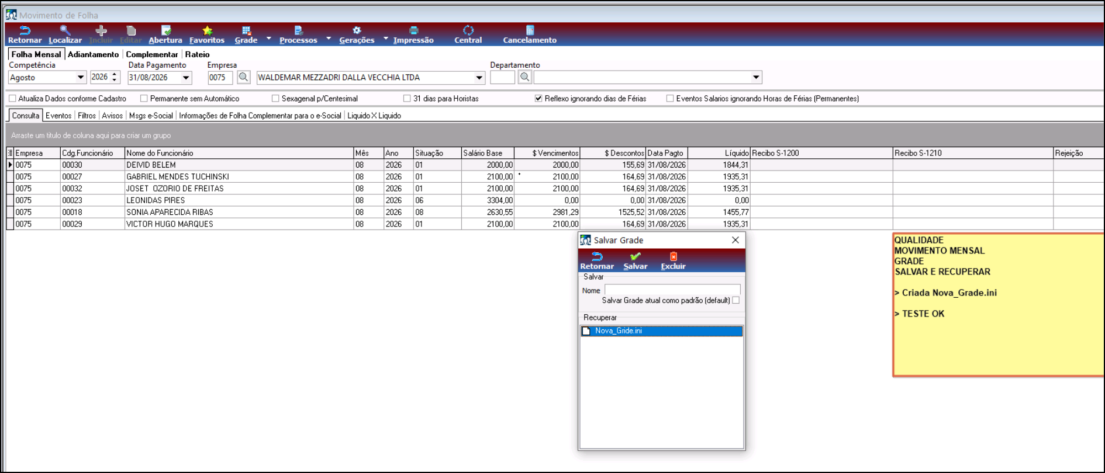Open the Msgs e-Social sub-tab

(x=151, y=116)
